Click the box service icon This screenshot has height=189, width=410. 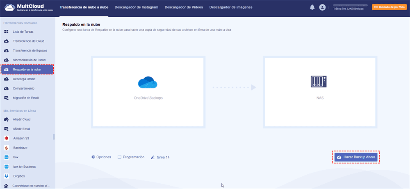point(7,157)
